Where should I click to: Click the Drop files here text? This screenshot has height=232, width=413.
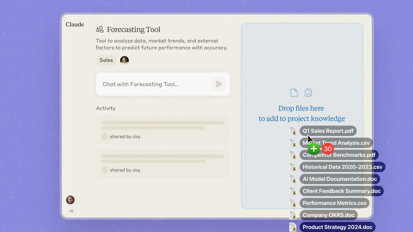[x=301, y=108]
